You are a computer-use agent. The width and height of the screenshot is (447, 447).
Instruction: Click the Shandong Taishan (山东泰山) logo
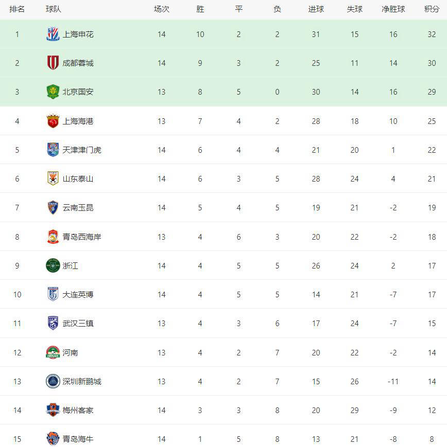(x=53, y=178)
